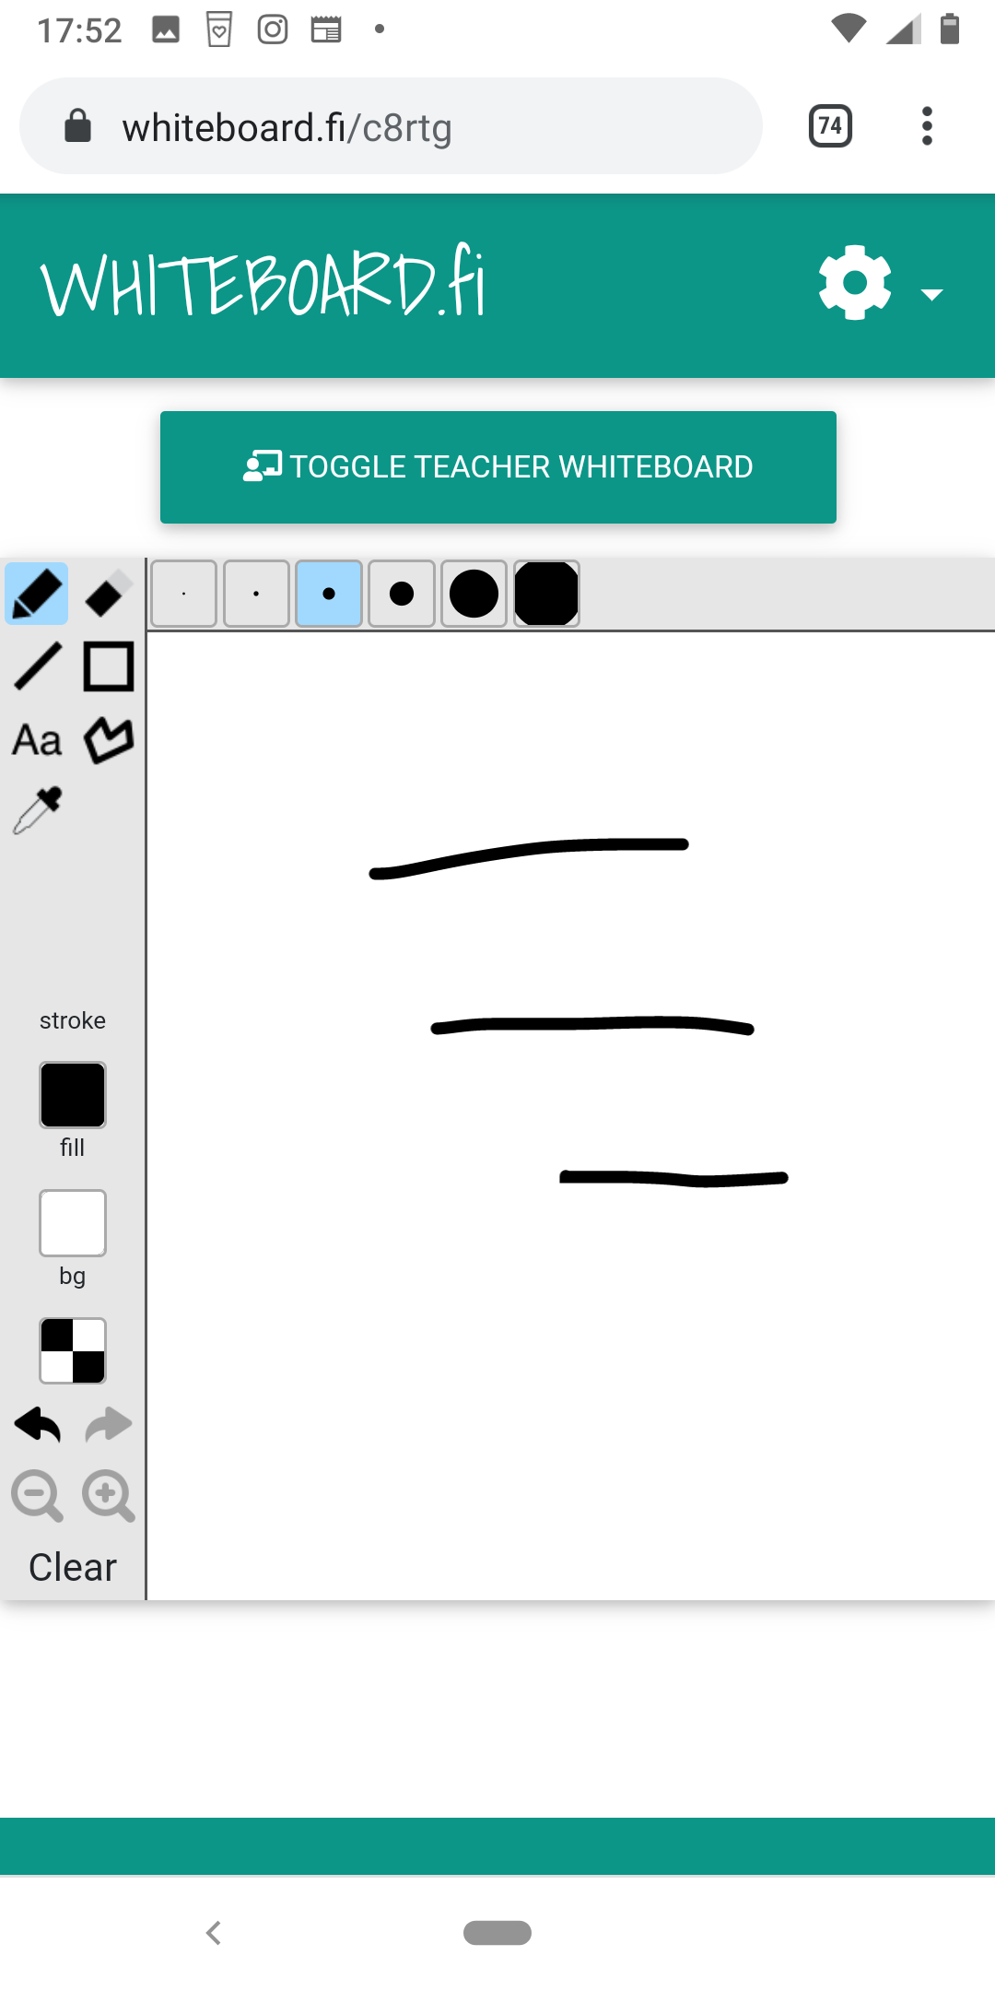
Task: Click the 'fill' label
Action: 73,1148
